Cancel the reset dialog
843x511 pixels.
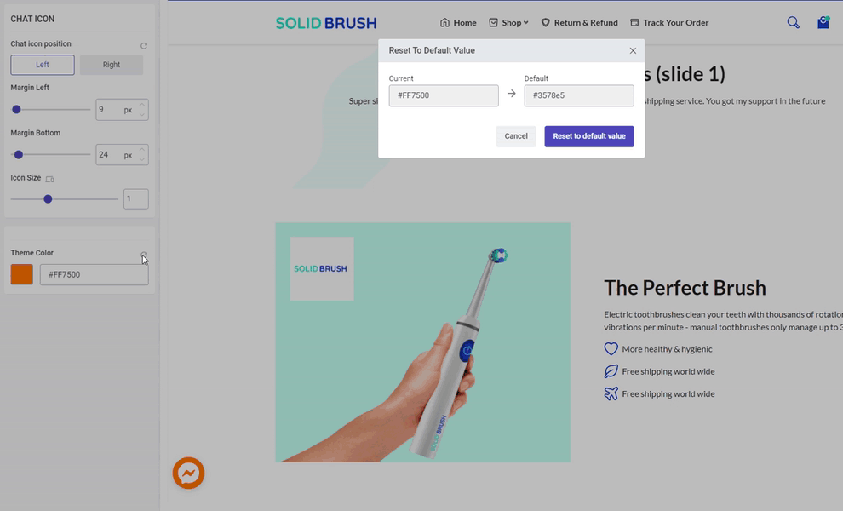pos(516,136)
